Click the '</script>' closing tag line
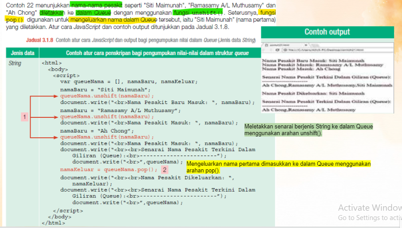 [x=68, y=211]
